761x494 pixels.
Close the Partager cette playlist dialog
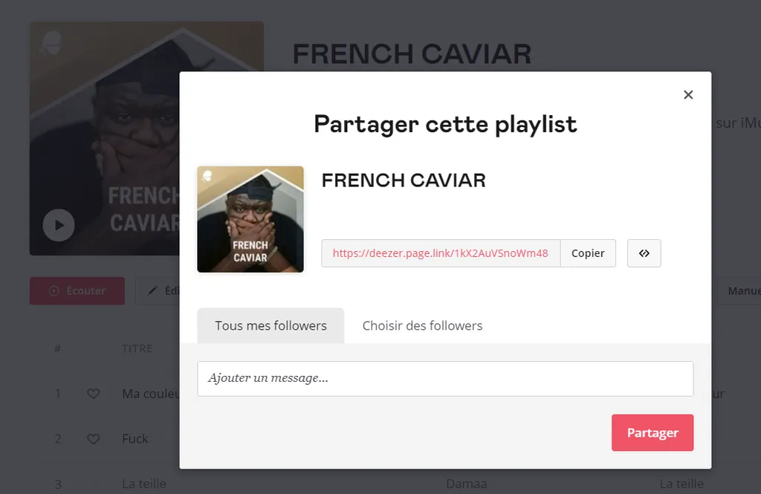[687, 94]
